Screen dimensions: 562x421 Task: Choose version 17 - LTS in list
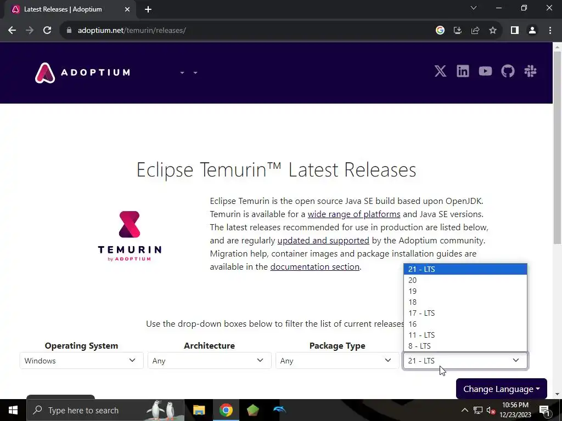tap(465, 313)
